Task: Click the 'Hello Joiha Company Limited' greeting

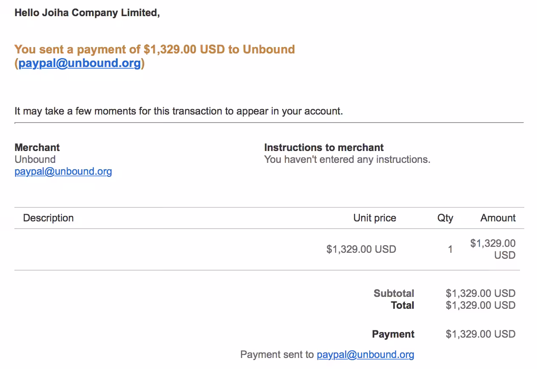Action: 87,13
